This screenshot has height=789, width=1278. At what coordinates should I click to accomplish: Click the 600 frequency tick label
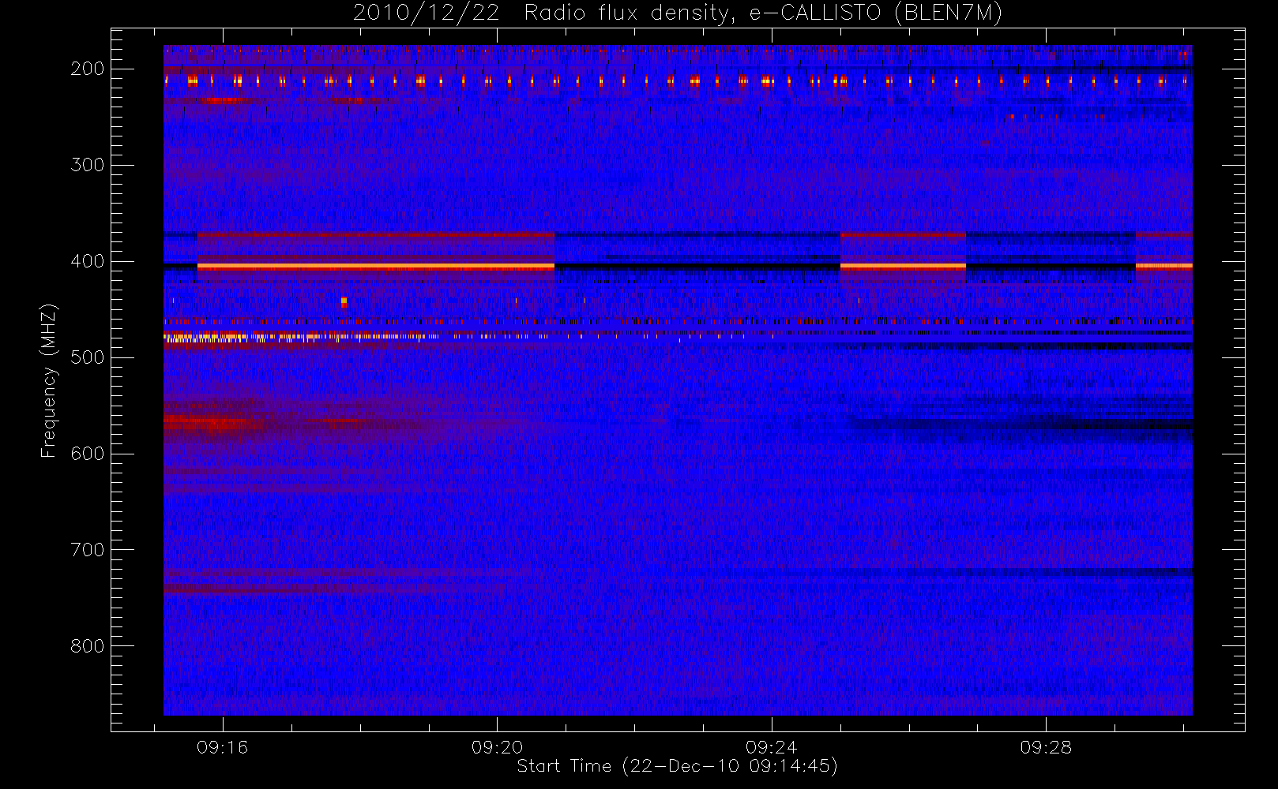coord(87,454)
